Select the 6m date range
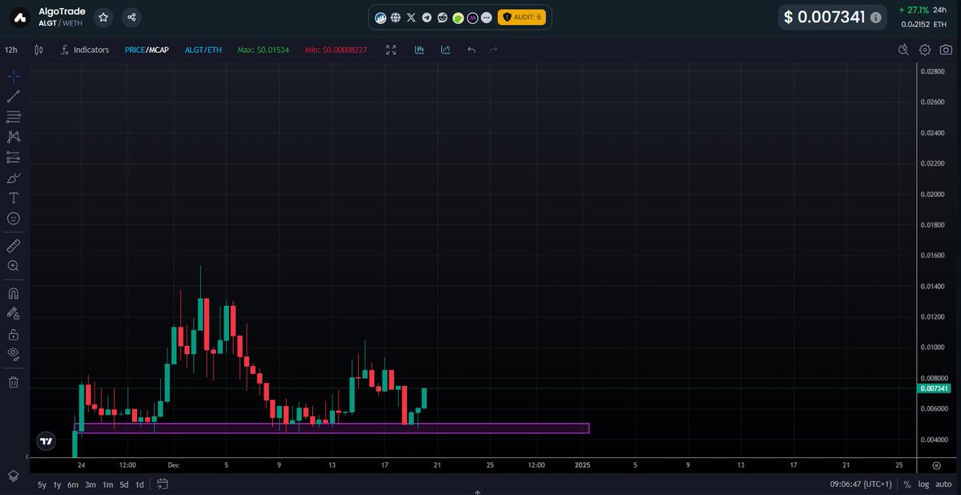The image size is (961, 495). click(x=73, y=485)
